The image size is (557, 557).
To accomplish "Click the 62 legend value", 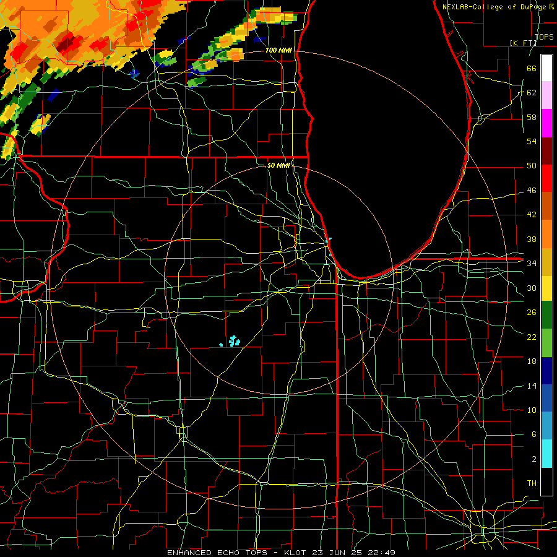I will point(532,93).
